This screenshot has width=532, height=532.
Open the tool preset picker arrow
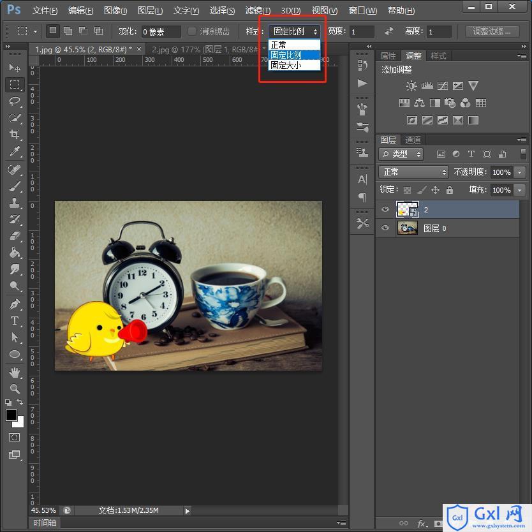click(35, 31)
